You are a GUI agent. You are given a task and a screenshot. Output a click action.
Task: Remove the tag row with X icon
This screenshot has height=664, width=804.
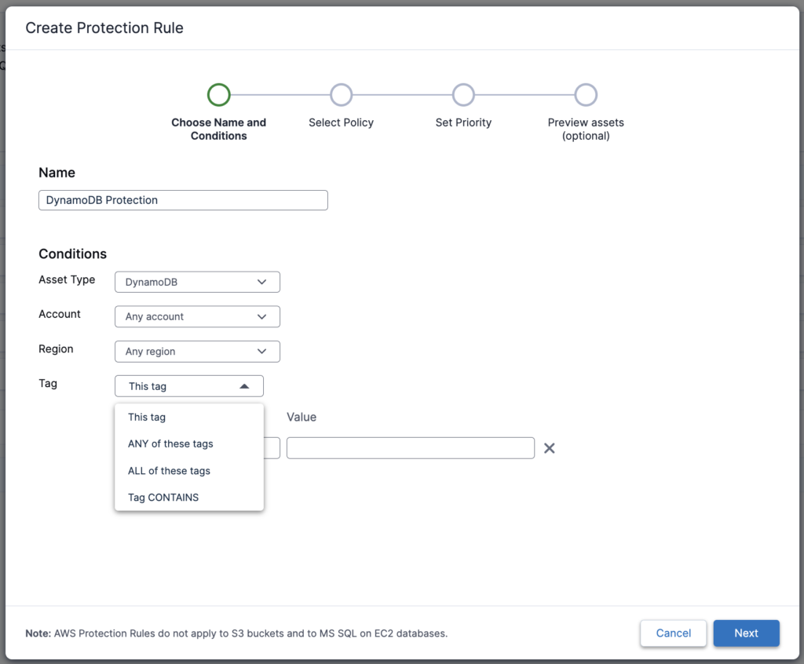[549, 448]
